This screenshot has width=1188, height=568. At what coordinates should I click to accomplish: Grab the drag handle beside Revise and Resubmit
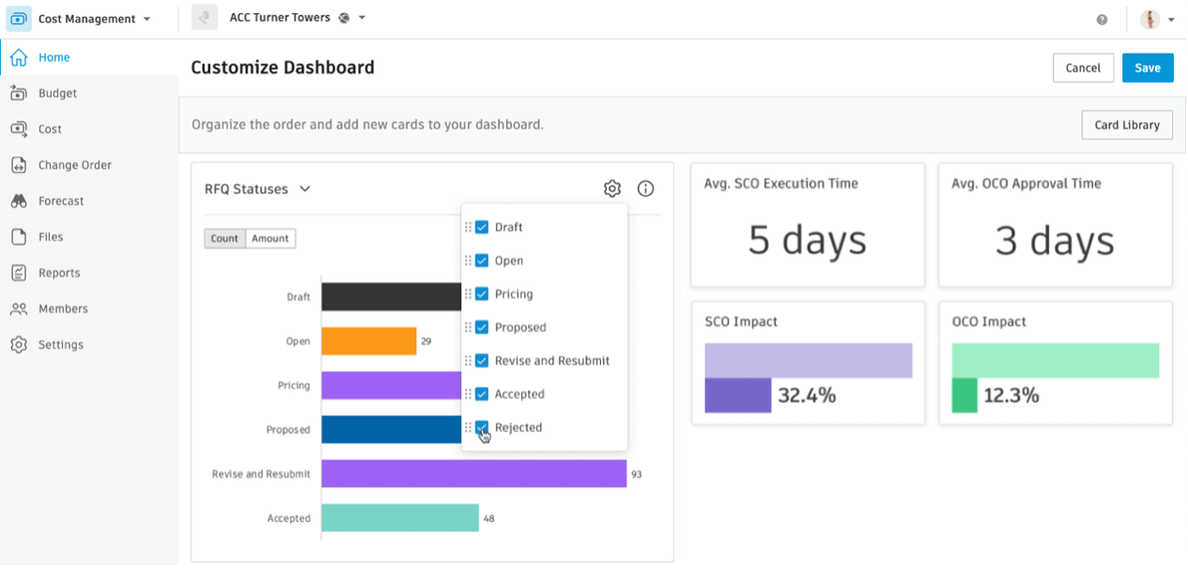(x=469, y=361)
